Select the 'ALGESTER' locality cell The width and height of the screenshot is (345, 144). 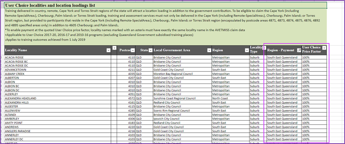[x=58, y=106]
